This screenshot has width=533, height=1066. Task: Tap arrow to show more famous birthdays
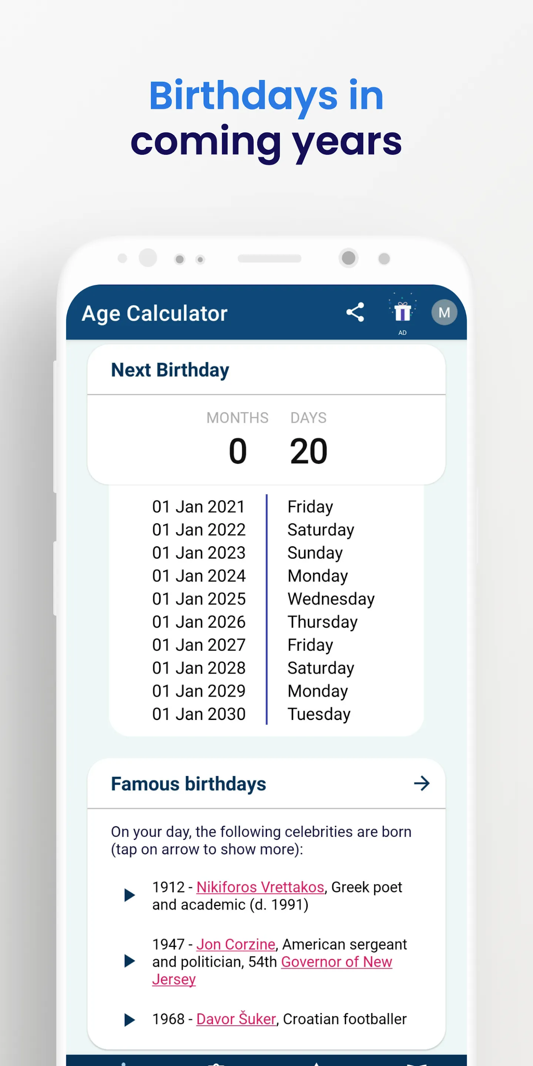[x=422, y=783]
